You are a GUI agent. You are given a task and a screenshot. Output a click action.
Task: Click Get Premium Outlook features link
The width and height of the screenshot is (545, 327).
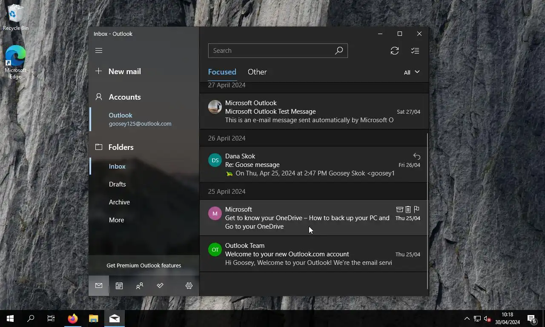(144, 265)
